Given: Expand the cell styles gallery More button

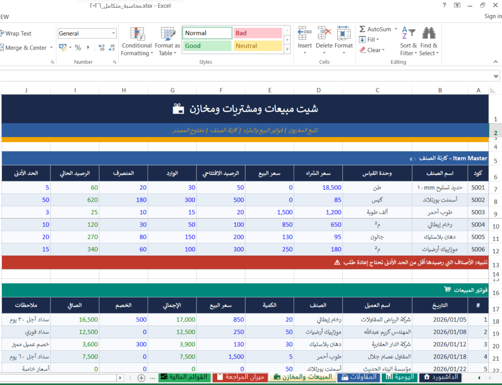Looking at the screenshot, I should (x=287, y=49).
